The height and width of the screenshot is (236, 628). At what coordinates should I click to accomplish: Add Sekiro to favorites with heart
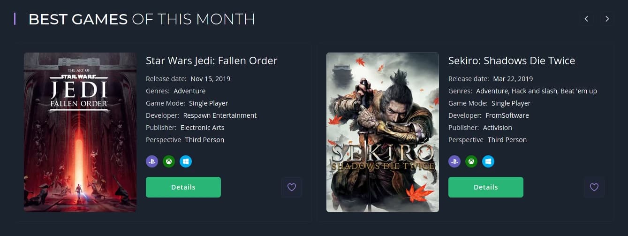594,187
